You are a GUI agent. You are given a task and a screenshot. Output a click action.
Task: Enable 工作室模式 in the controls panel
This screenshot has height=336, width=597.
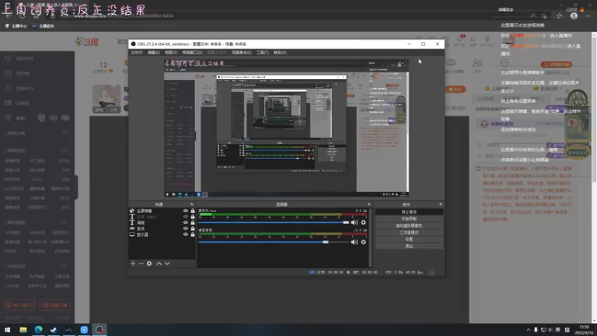(409, 232)
